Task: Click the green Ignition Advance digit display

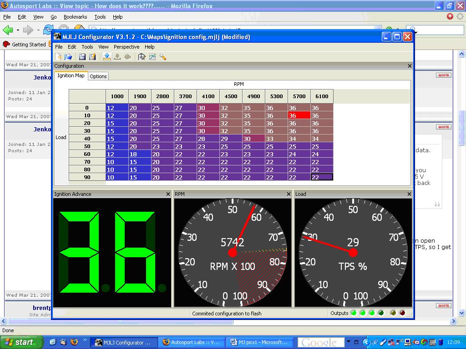Action: pos(112,253)
